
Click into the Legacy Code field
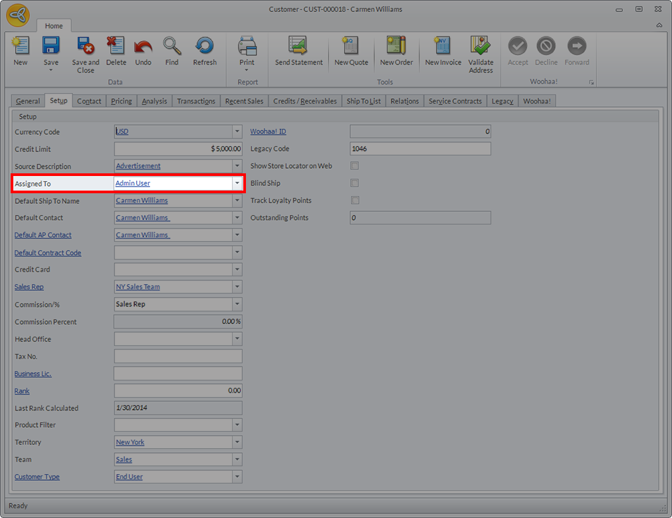point(419,149)
